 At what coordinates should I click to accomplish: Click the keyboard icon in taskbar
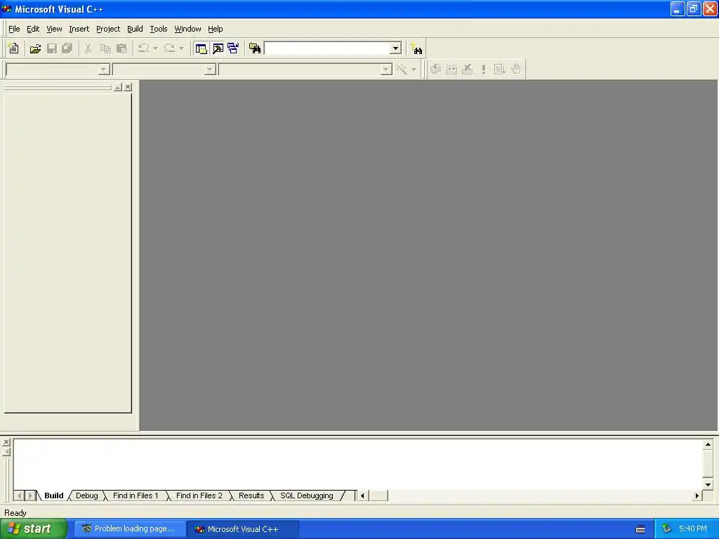(640, 529)
